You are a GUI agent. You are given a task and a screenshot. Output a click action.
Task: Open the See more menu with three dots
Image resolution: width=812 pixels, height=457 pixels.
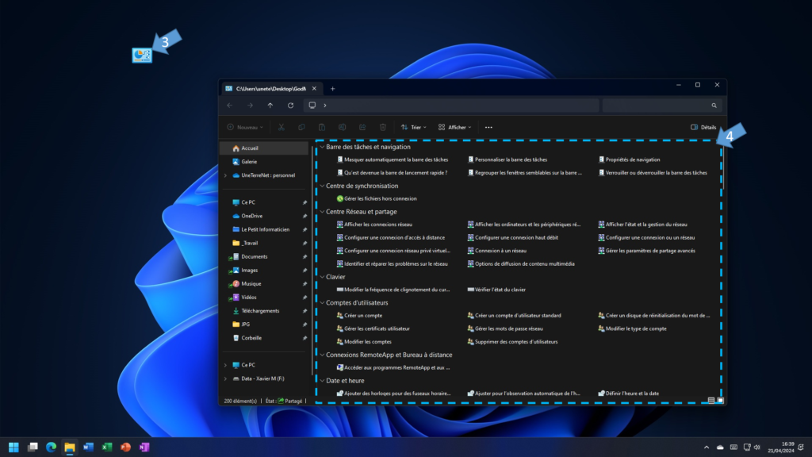pyautogui.click(x=488, y=127)
